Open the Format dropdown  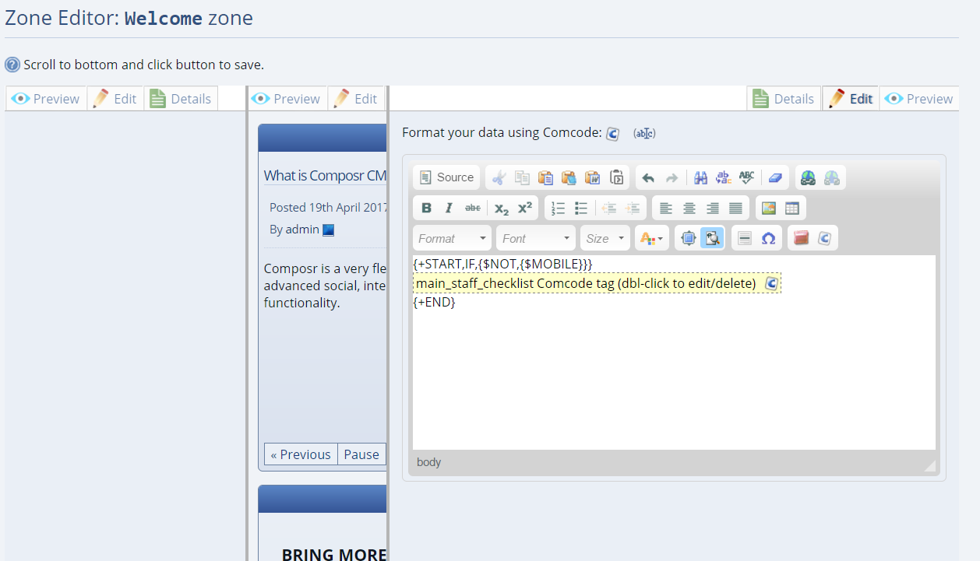click(x=453, y=238)
